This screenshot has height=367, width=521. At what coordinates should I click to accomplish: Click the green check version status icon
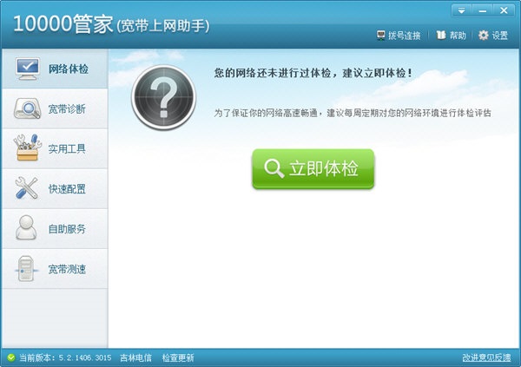(11, 357)
